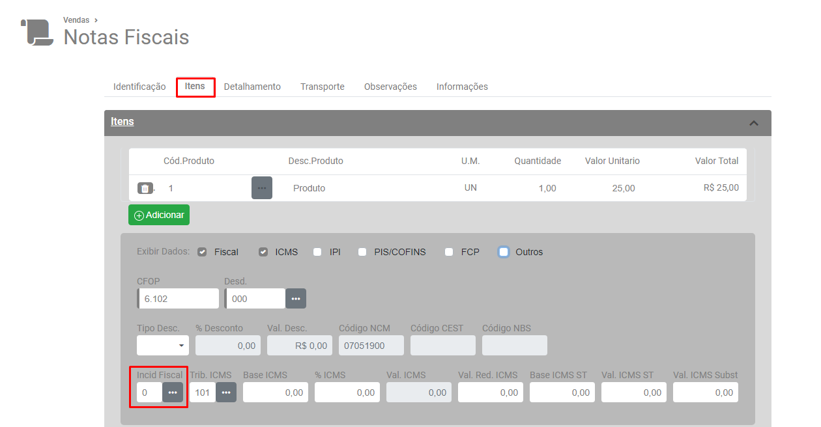
Task: Collapse the Itens panel with the chevron
Action: (x=754, y=122)
